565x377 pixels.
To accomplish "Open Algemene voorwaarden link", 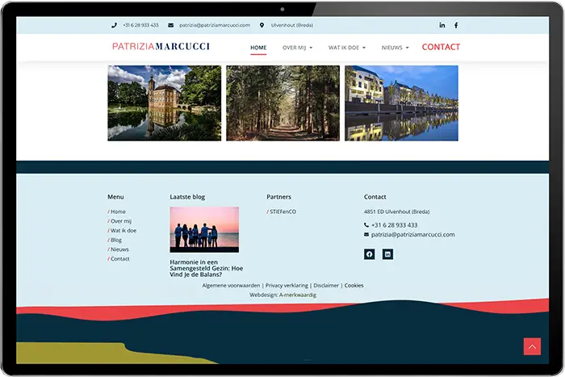I will 231,286.
